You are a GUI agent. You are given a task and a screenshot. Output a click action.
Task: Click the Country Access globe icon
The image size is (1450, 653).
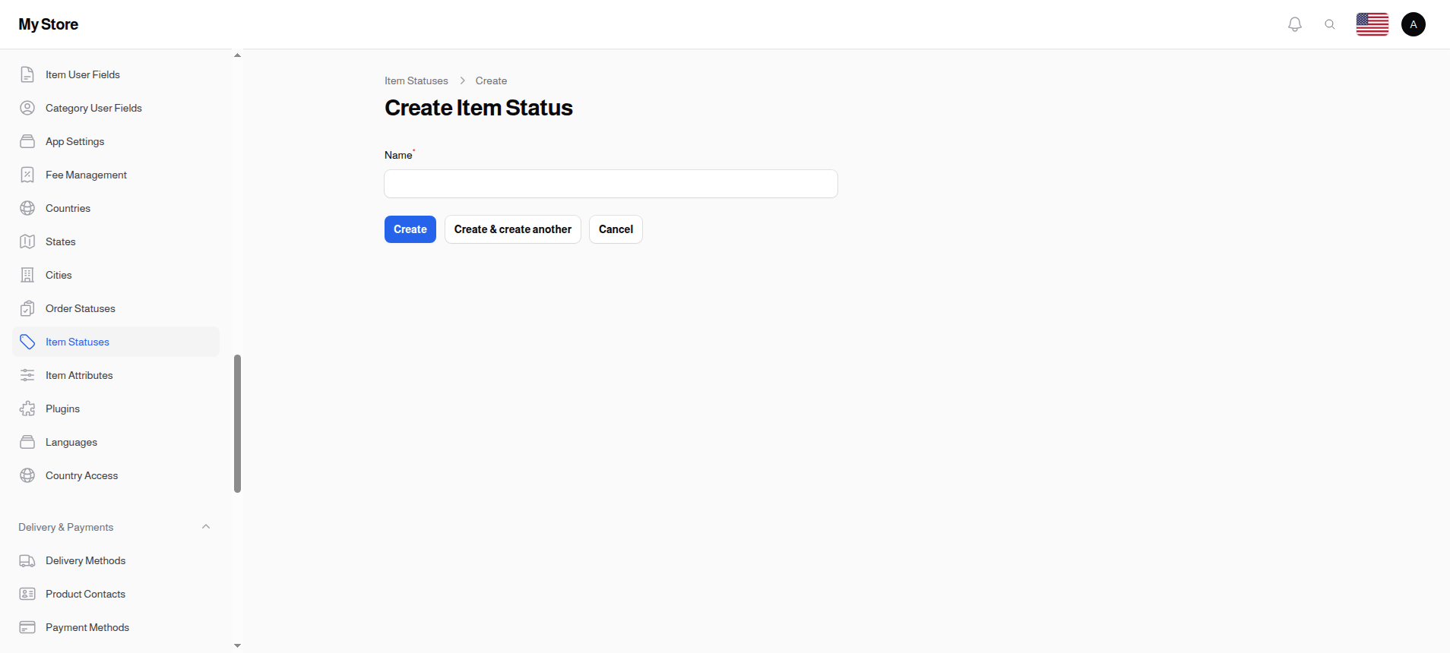(27, 475)
